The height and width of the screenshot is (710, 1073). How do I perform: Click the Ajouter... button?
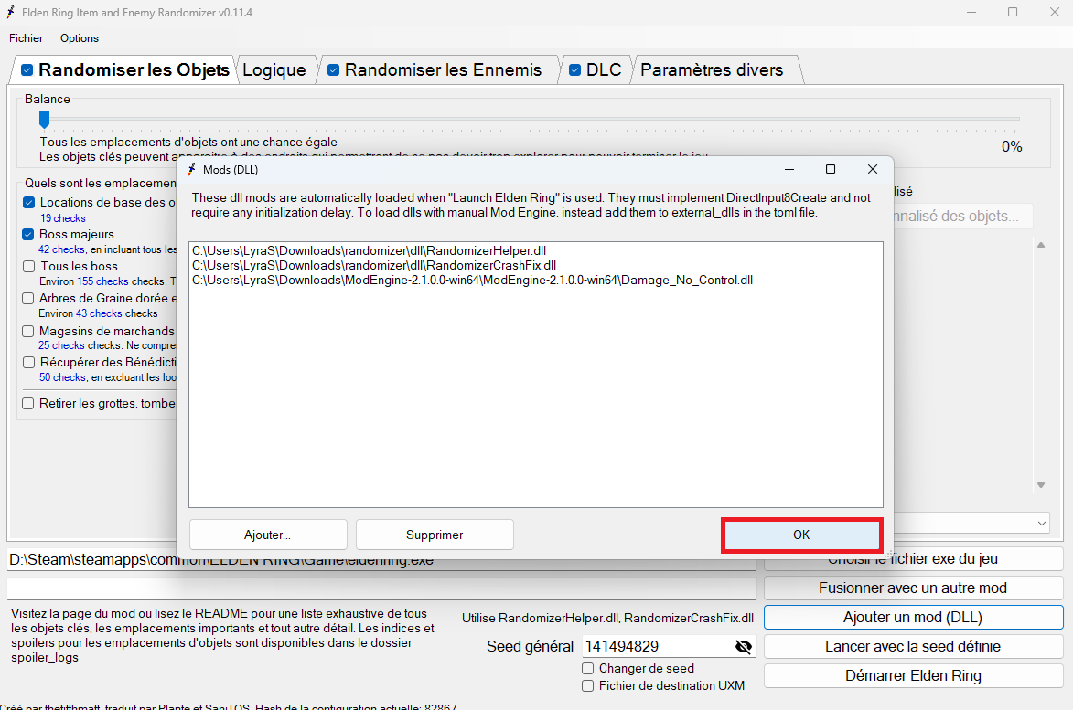268,535
